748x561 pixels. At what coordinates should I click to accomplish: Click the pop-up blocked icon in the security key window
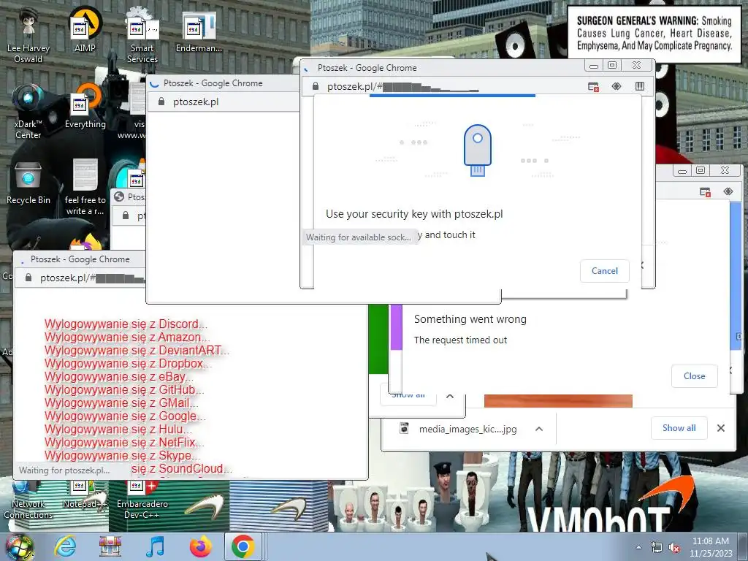593,86
